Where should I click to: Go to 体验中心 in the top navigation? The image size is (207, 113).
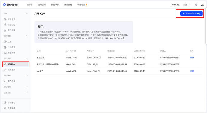(x=55, y=4)
